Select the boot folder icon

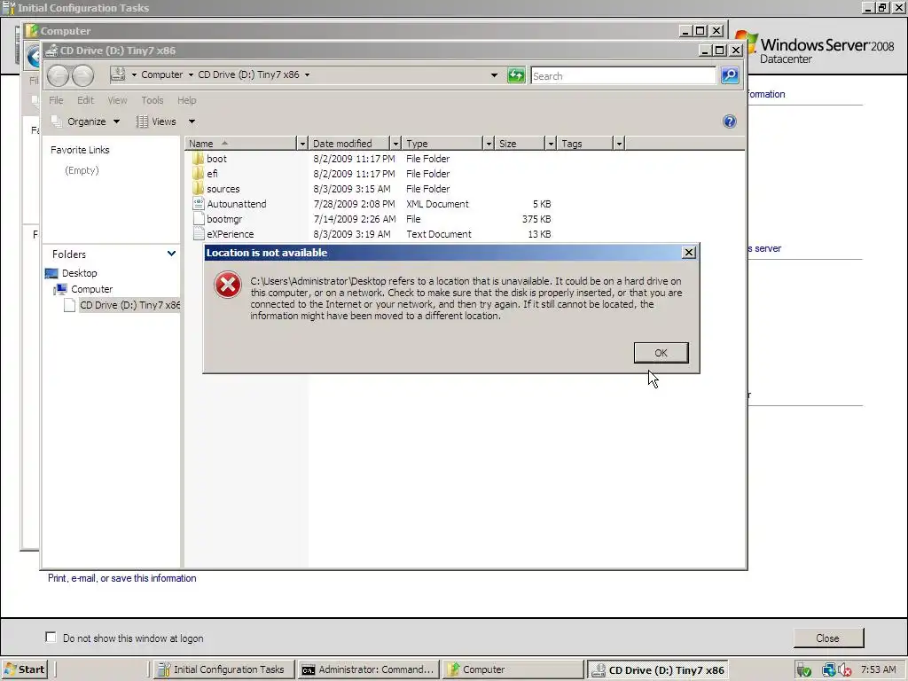coord(198,158)
